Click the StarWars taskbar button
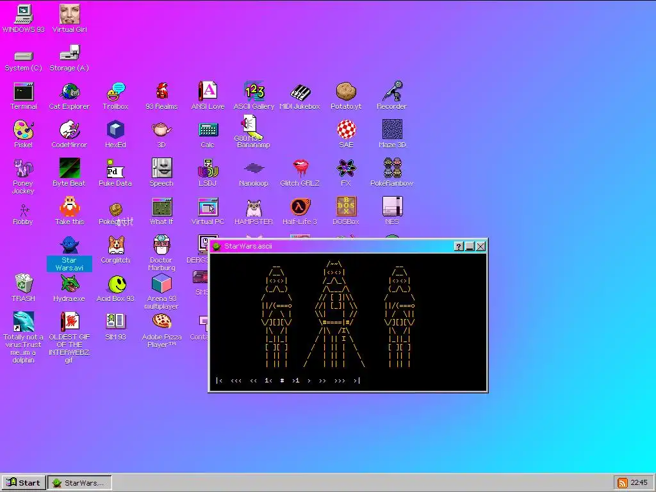Screen dimensions: 656x492 click(79, 483)
